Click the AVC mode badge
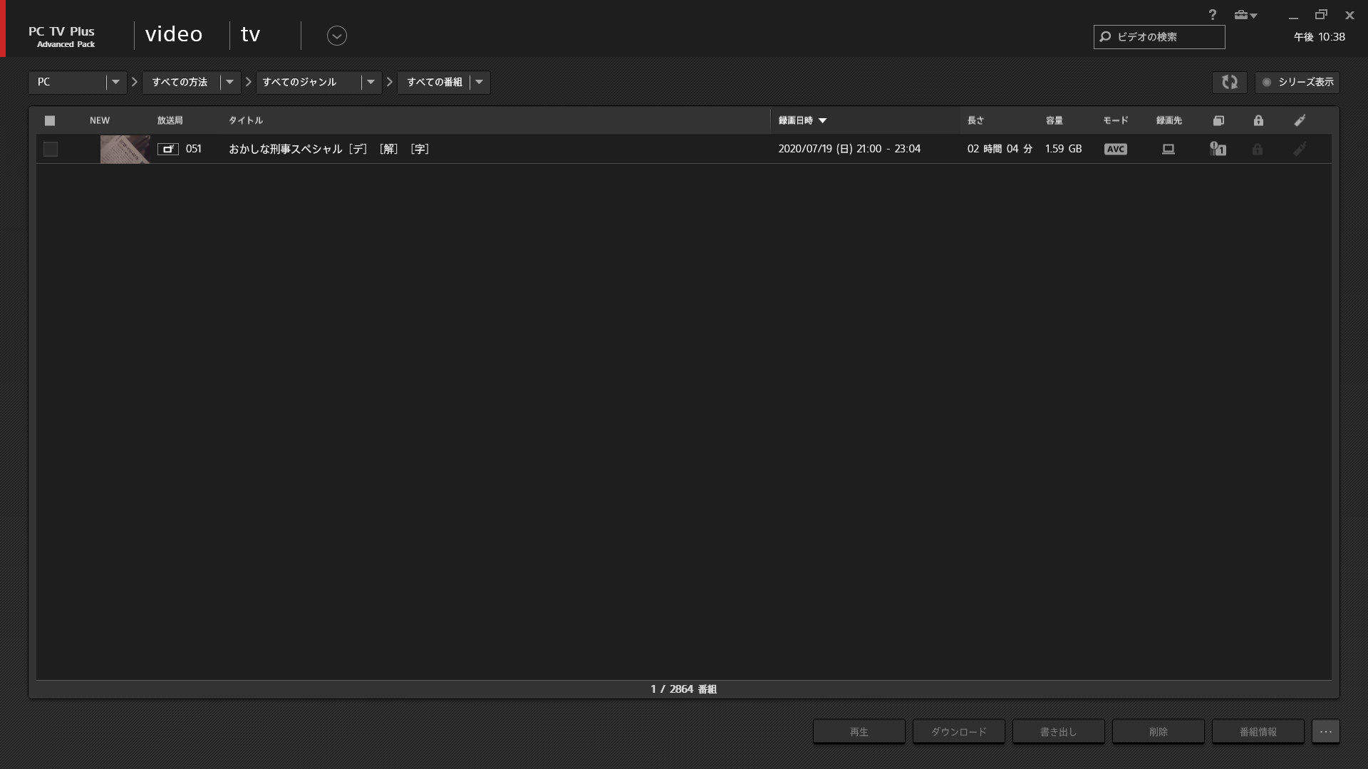 tap(1115, 149)
